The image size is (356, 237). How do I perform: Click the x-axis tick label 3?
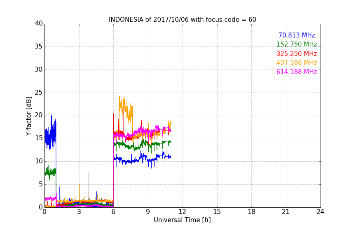(x=79, y=212)
